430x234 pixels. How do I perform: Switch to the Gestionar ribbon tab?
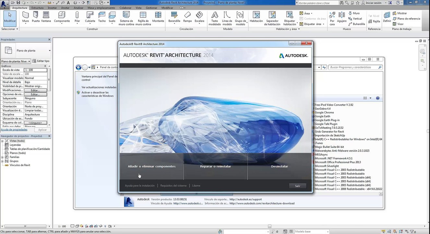click(x=151, y=8)
